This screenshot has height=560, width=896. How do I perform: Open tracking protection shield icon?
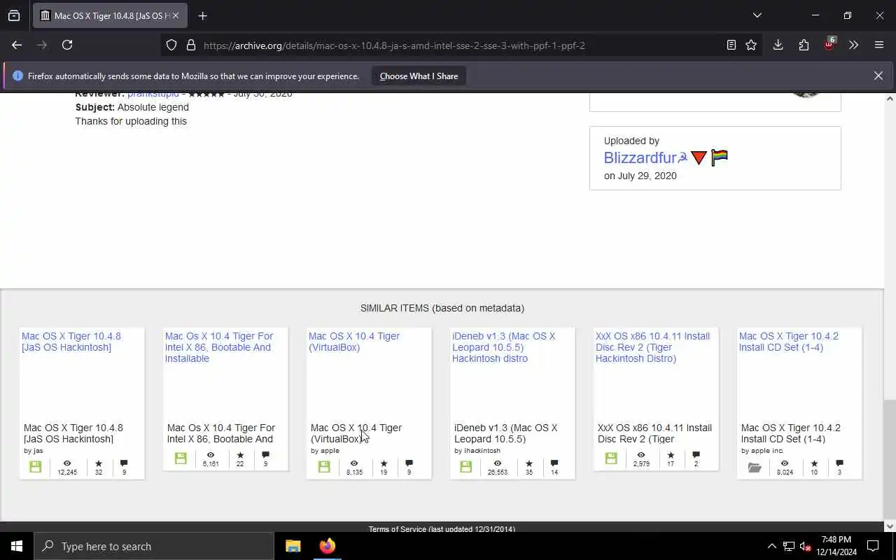[171, 45]
